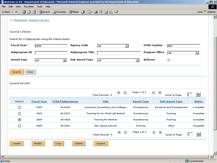Expand the Sub-Award Type dropdown
The width and height of the screenshot is (217, 163).
click(x=137, y=60)
